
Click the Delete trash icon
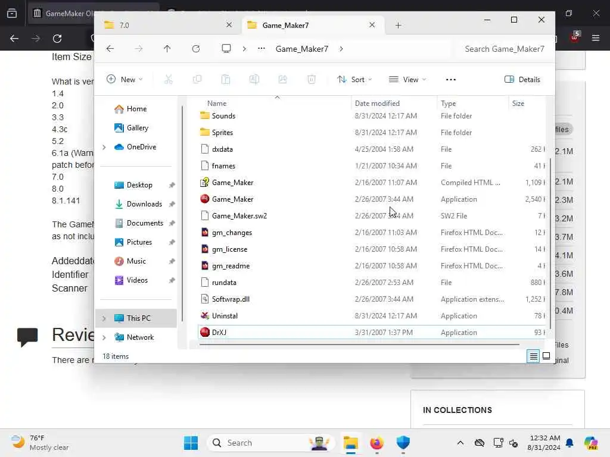coord(312,80)
